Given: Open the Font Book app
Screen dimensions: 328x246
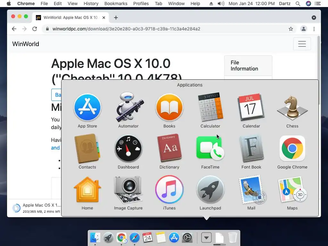Looking at the screenshot, I should click(x=251, y=149).
